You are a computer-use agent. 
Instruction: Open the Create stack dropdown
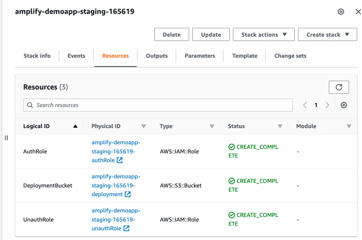point(327,35)
